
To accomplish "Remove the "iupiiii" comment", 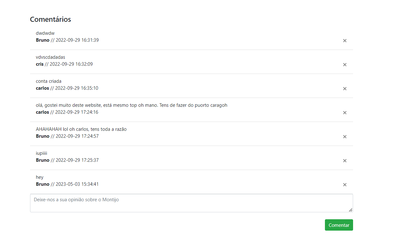I will coord(345,160).
